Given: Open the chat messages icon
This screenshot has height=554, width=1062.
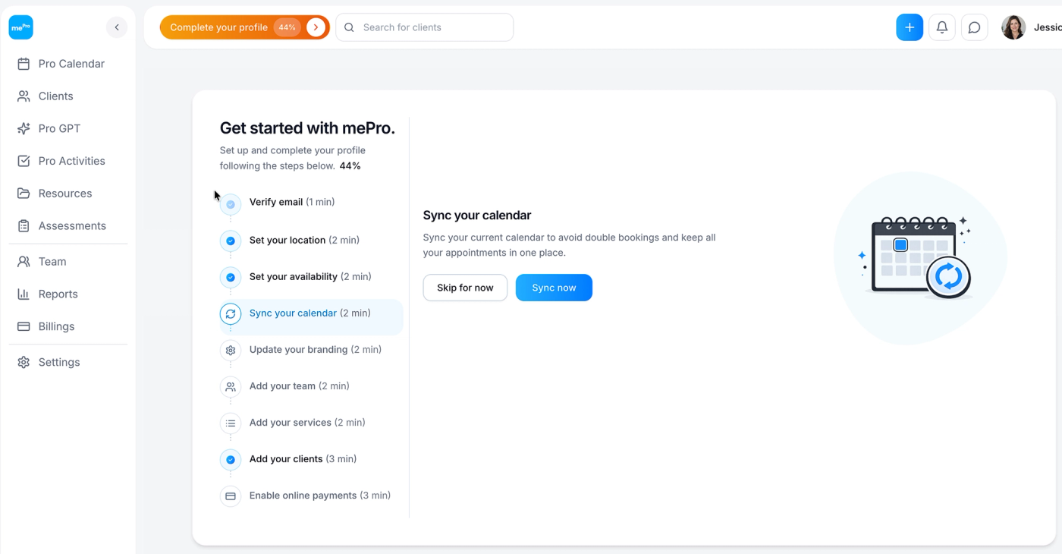Looking at the screenshot, I should 975,27.
